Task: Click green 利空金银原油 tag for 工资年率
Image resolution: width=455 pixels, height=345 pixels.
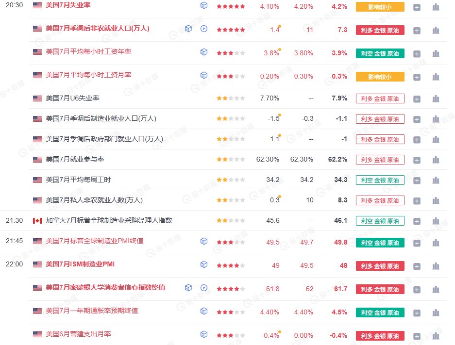Action: coord(380,53)
